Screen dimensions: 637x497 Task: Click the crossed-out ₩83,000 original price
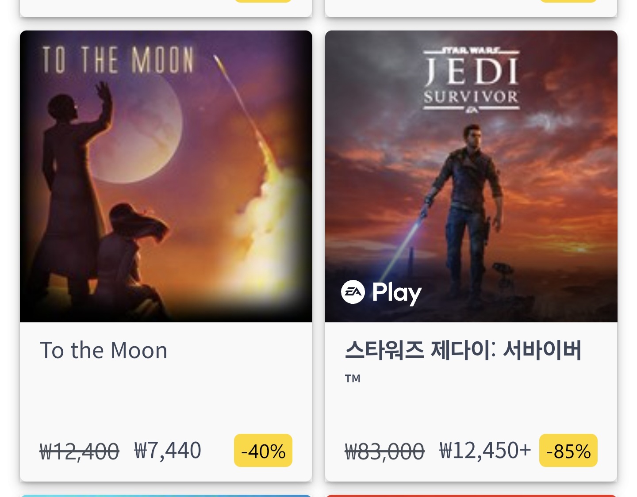tap(384, 451)
